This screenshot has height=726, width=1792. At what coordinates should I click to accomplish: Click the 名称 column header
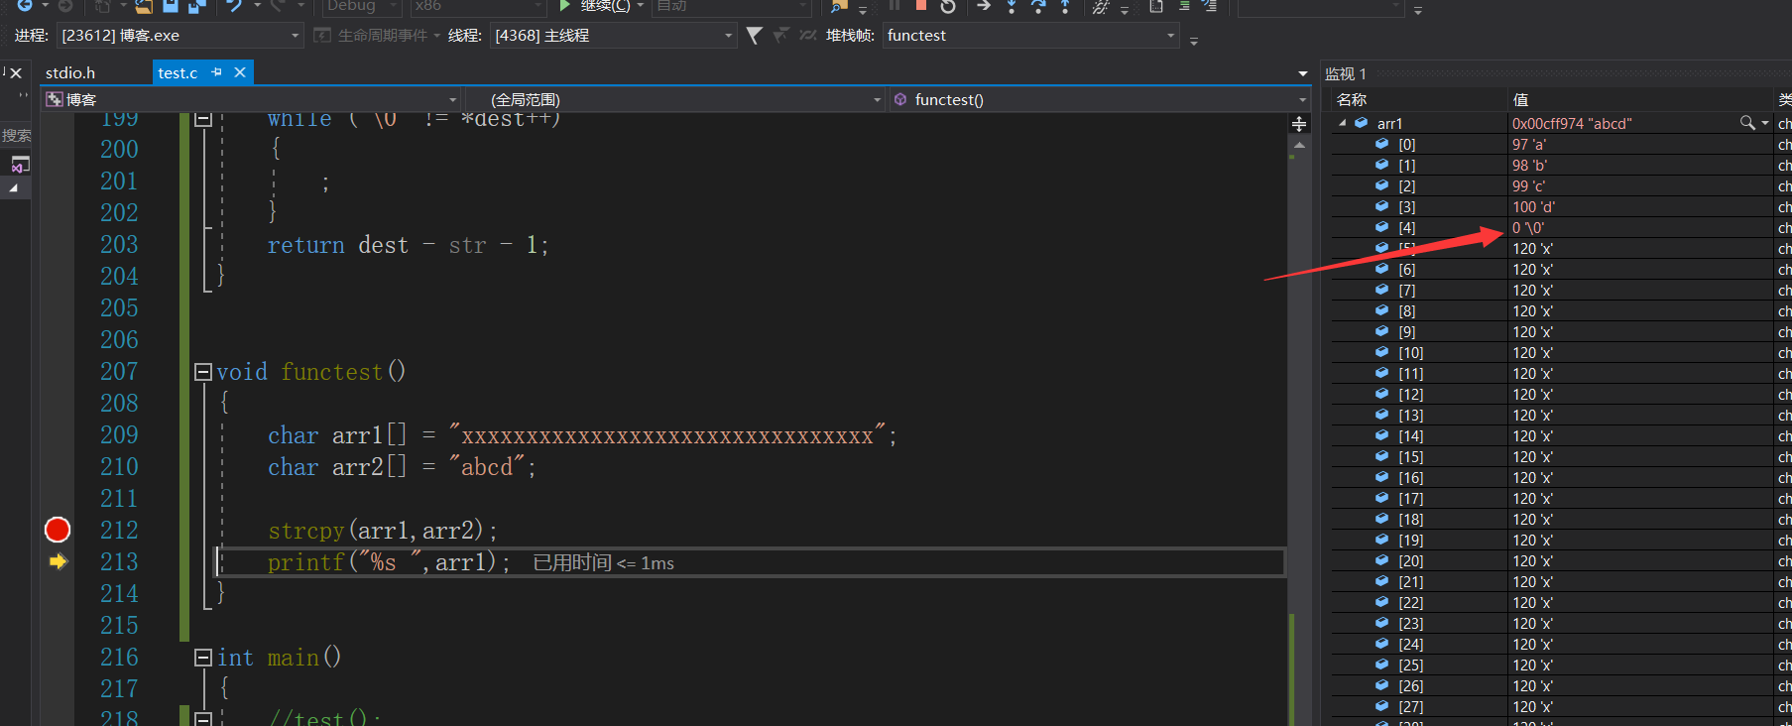click(x=1352, y=99)
